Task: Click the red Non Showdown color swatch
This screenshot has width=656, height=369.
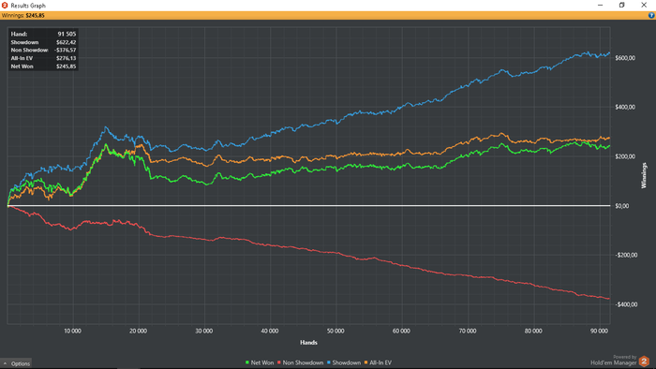Action: [x=279, y=362]
